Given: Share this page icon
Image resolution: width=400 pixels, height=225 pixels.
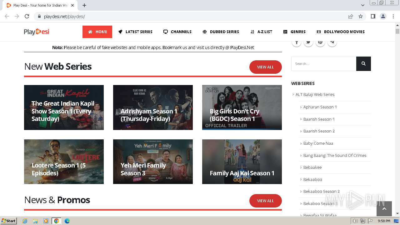Looking at the screenshot, I should click(x=351, y=16).
